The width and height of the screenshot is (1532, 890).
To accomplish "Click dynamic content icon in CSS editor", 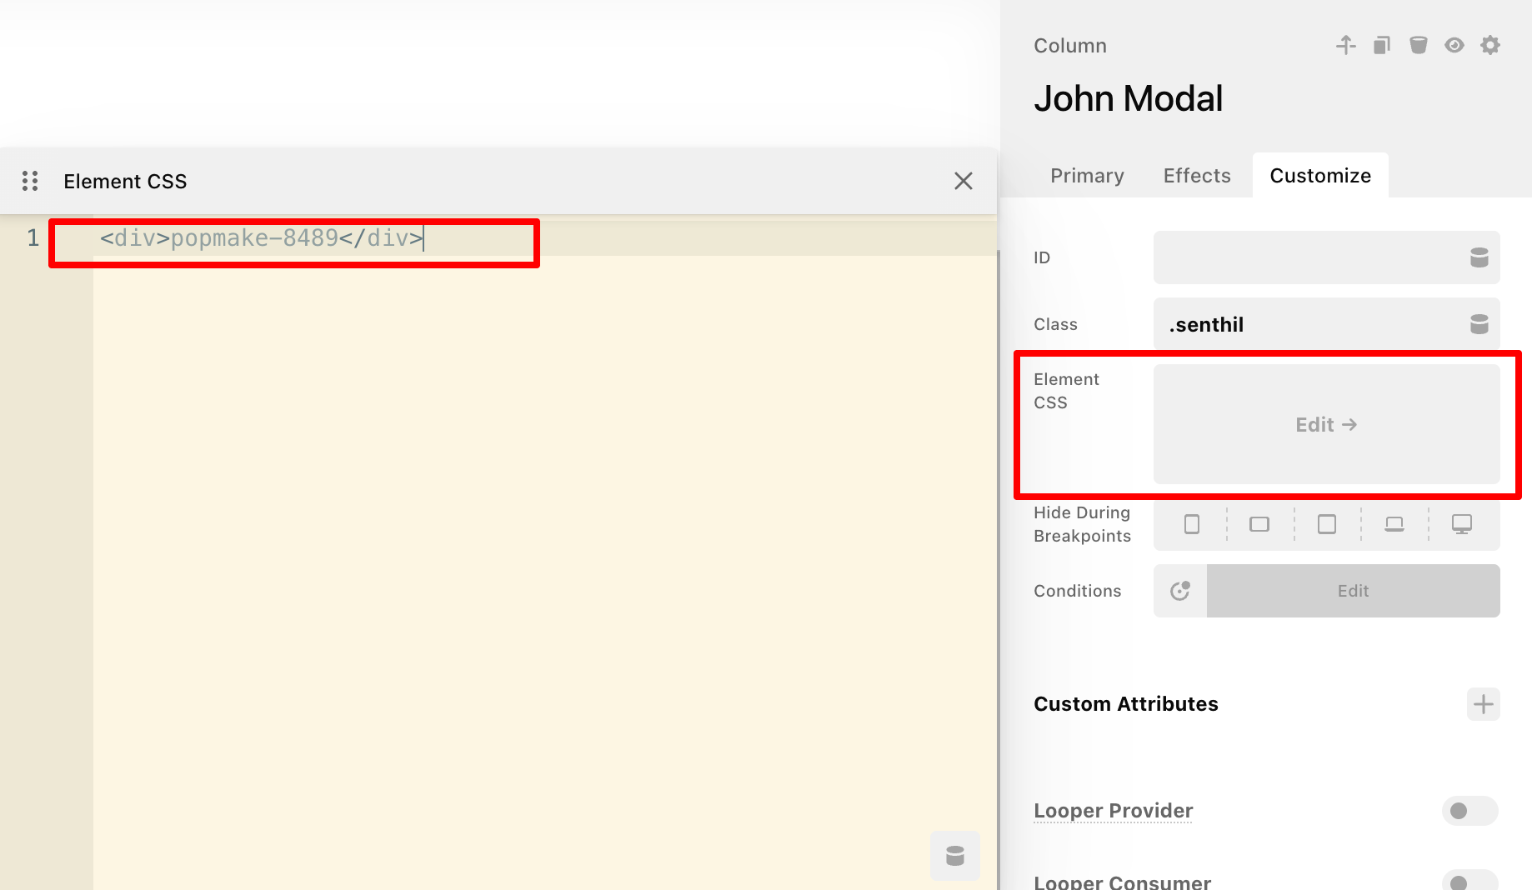I will (x=954, y=856).
